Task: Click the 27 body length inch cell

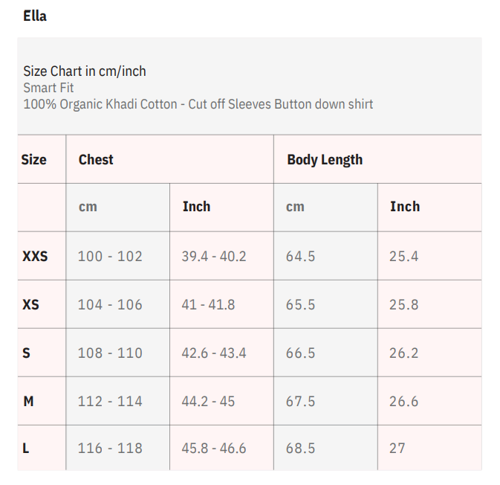Action: coord(397,448)
